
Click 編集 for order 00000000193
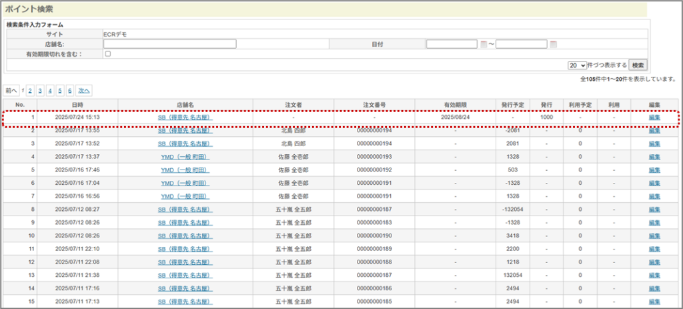click(654, 156)
